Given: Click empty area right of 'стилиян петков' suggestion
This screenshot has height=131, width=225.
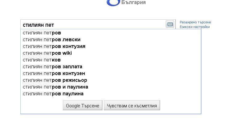Looking at the screenshot, I should [129, 60].
